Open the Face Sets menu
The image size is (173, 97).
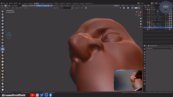click(x=25, y=8)
